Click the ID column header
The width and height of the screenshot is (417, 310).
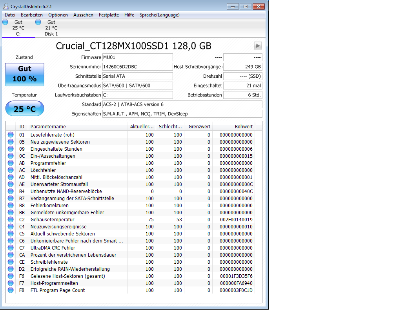[22, 127]
